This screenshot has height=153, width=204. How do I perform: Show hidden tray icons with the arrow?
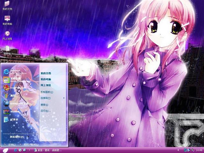(178, 150)
